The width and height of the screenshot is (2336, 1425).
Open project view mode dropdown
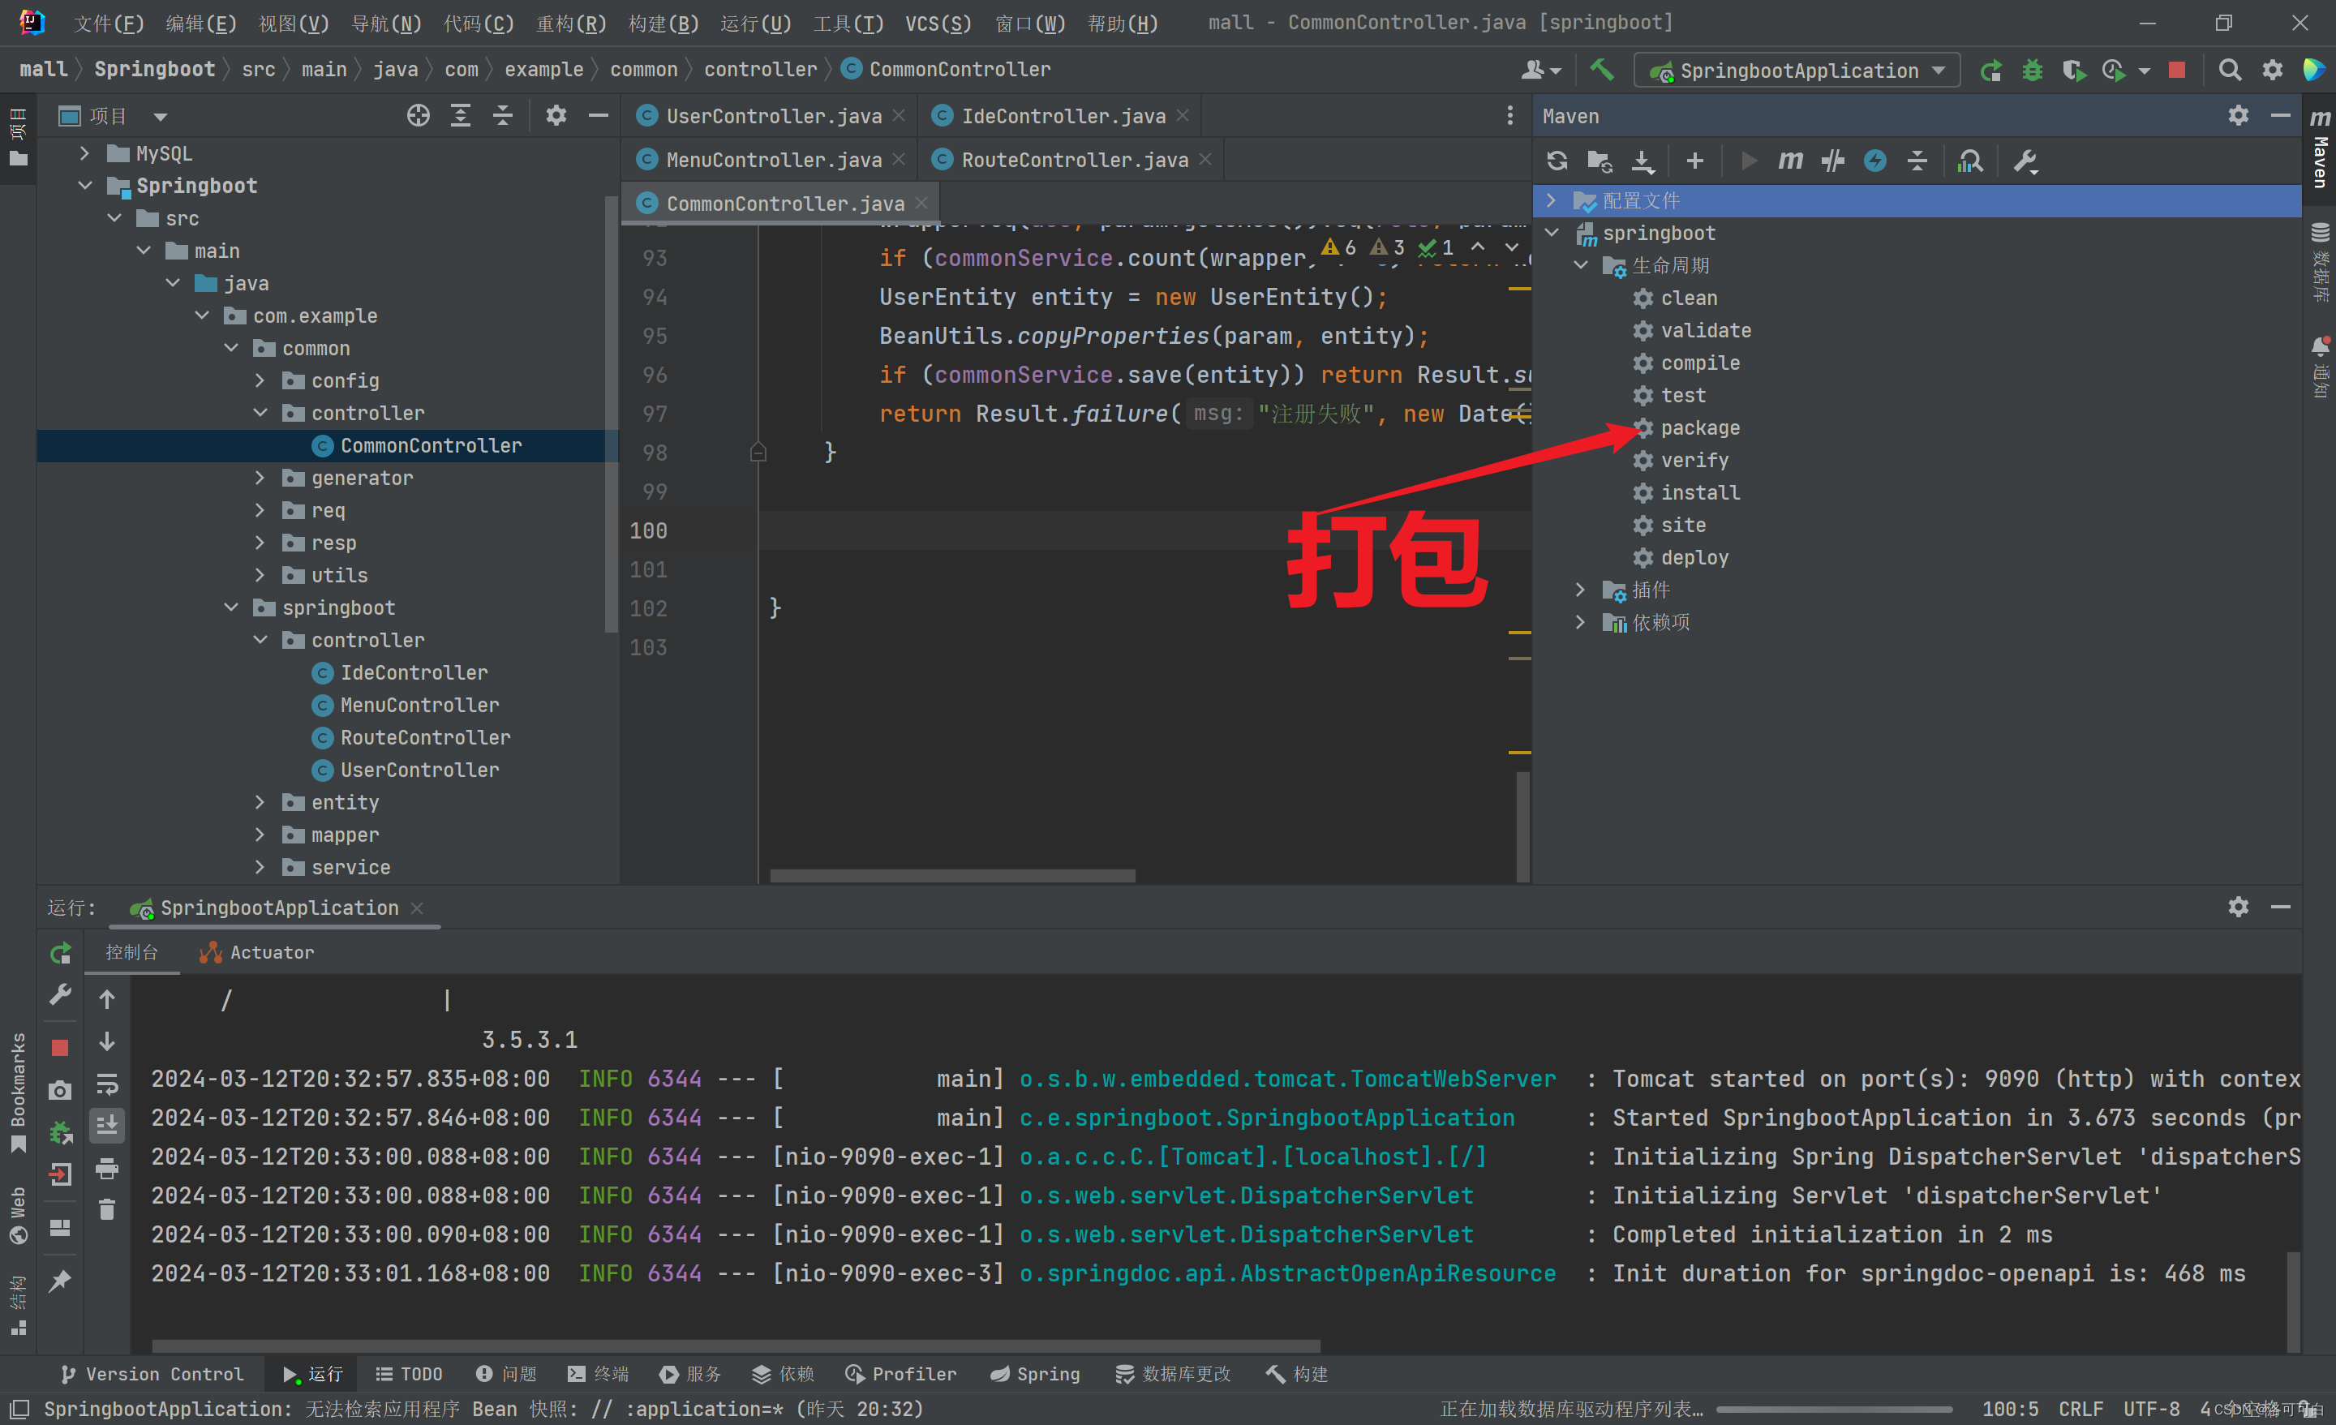pos(161,117)
